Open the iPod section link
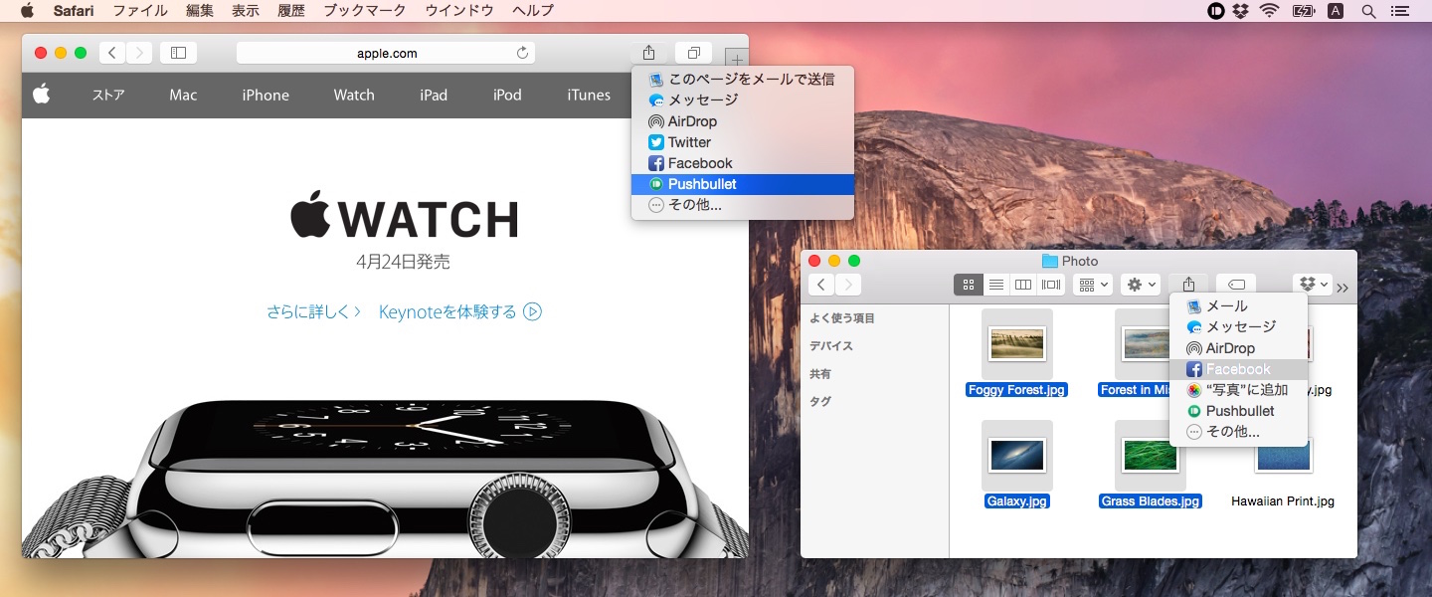The height and width of the screenshot is (597, 1432). pyautogui.click(x=507, y=96)
